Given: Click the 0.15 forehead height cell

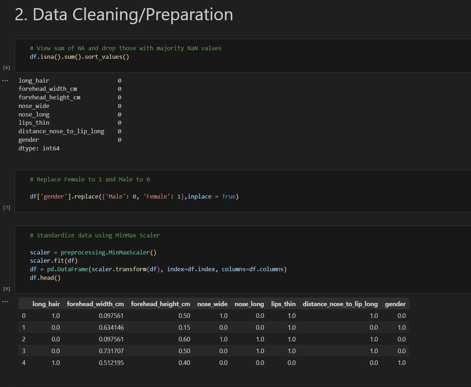Looking at the screenshot, I should tap(184, 328).
